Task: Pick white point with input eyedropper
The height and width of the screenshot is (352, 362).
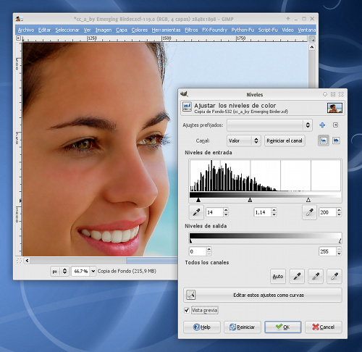Action: click(309, 212)
